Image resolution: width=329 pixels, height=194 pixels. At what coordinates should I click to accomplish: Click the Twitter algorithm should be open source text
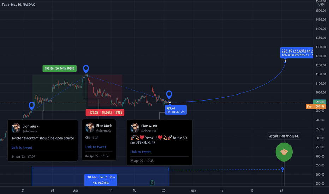[x=43, y=138]
